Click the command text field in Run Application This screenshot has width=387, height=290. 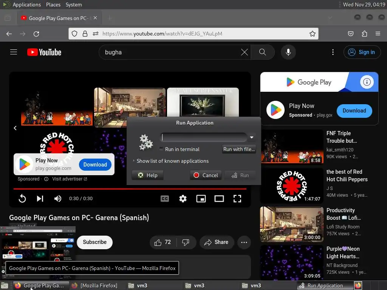click(x=203, y=137)
